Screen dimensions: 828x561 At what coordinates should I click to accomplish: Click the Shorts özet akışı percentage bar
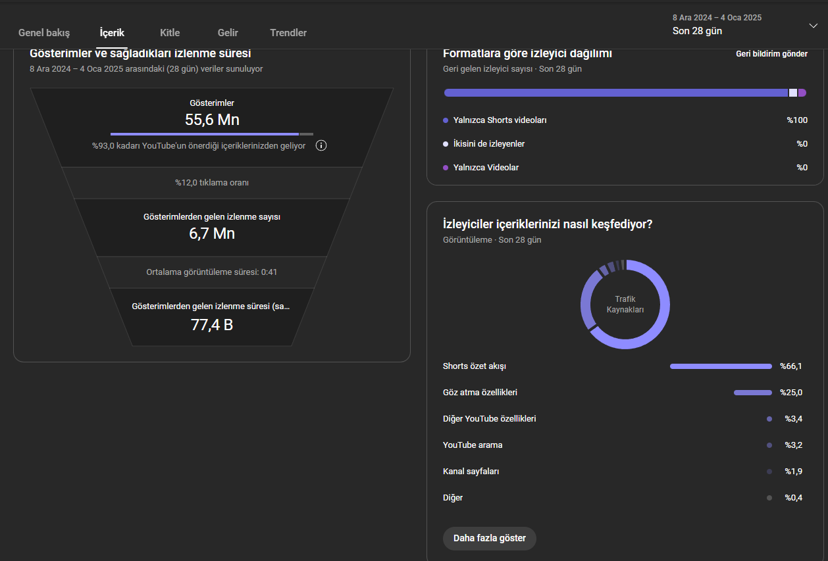tap(721, 366)
